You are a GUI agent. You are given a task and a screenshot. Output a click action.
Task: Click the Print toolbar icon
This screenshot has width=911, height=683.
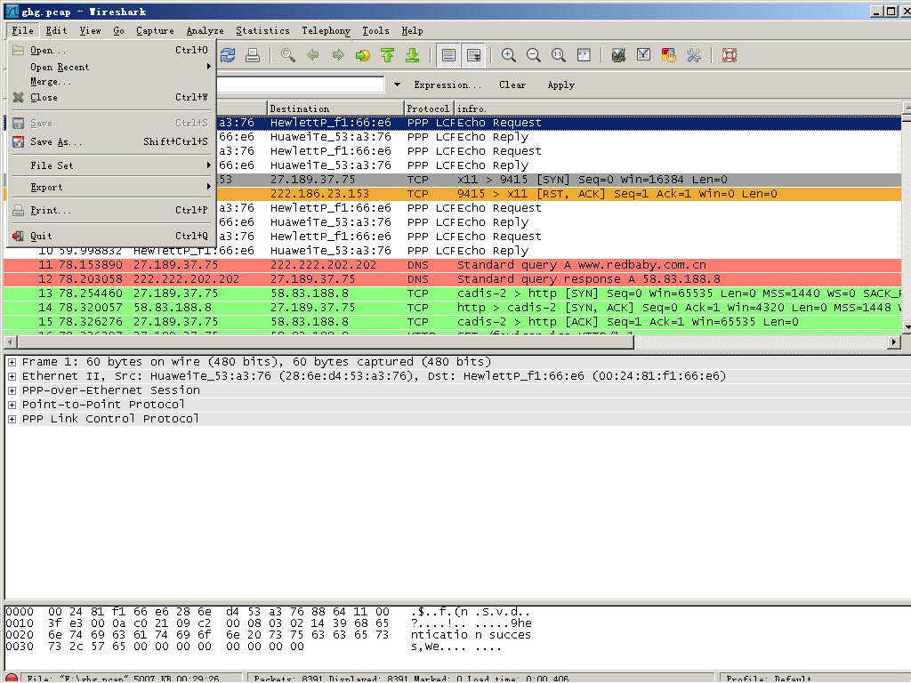252,55
